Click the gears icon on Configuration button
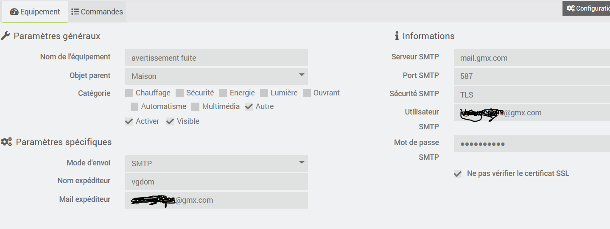The height and width of the screenshot is (229, 610). tap(571, 8)
